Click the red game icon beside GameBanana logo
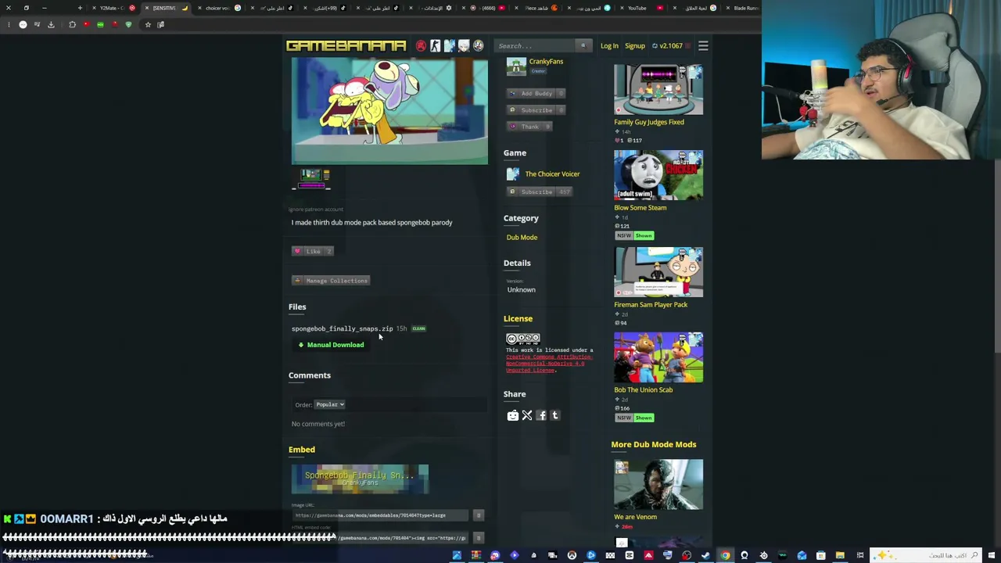Screen dimensions: 1001x563 click(421, 46)
